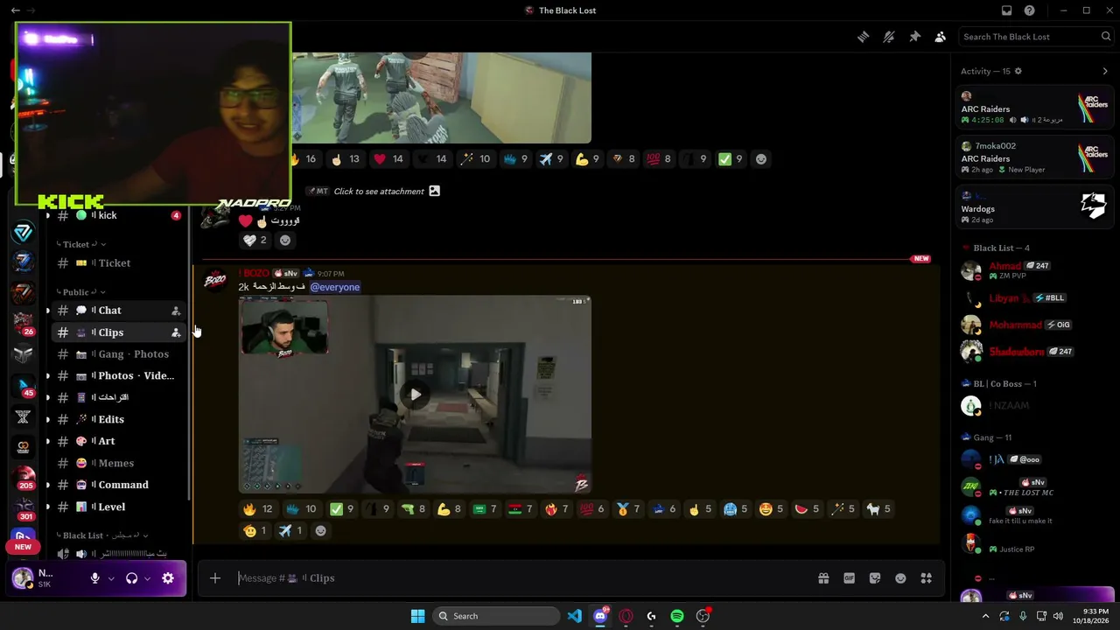
Task: Create invite for Chat channel
Action: pyautogui.click(x=176, y=311)
